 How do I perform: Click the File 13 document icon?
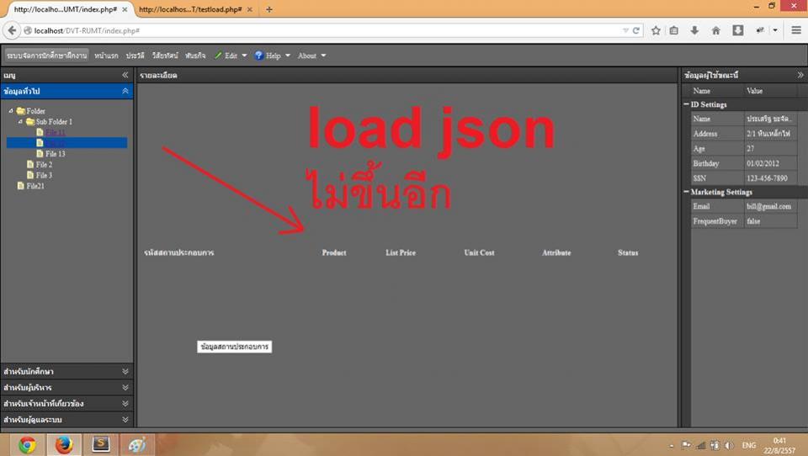(x=40, y=154)
